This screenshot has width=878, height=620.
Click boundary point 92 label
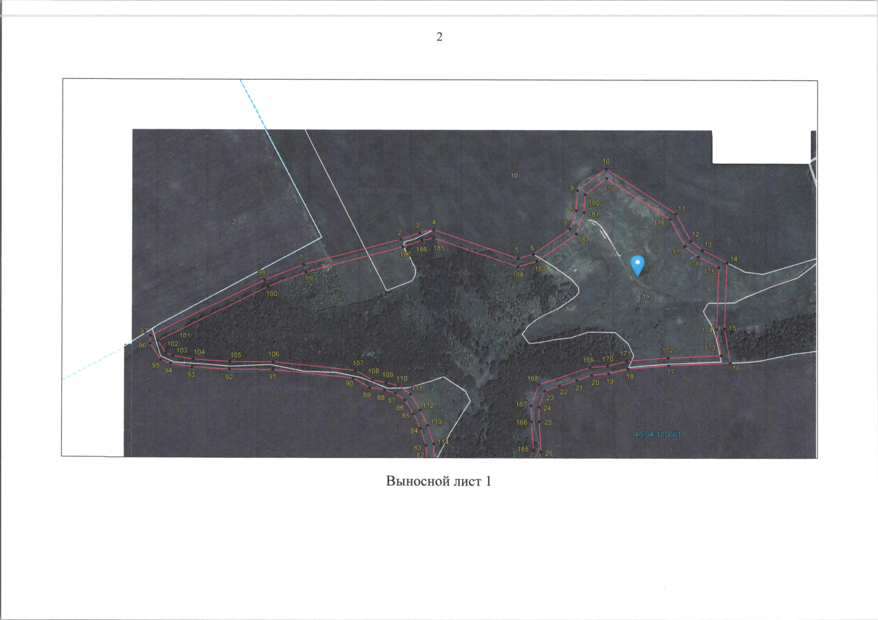tap(229, 377)
